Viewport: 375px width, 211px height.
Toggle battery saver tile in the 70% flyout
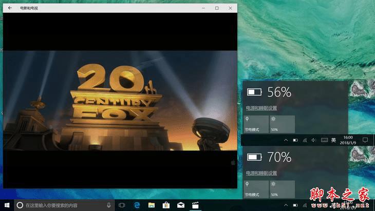pyautogui.click(x=256, y=189)
